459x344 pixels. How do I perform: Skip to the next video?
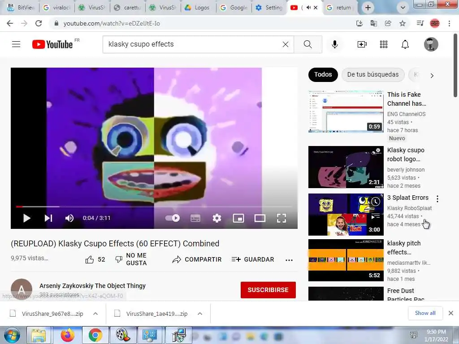point(48,218)
